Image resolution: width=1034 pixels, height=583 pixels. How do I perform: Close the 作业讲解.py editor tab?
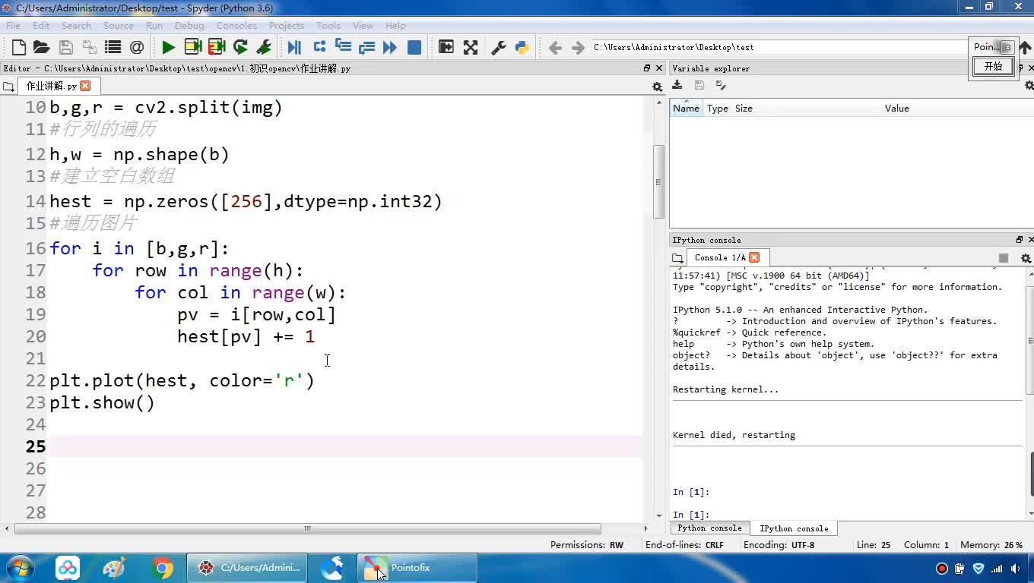85,86
